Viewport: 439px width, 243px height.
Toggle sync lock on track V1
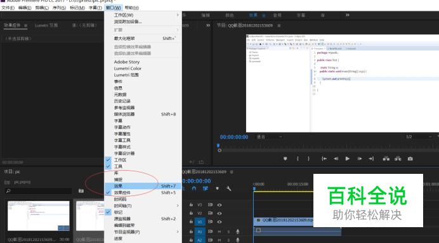coord(210,221)
